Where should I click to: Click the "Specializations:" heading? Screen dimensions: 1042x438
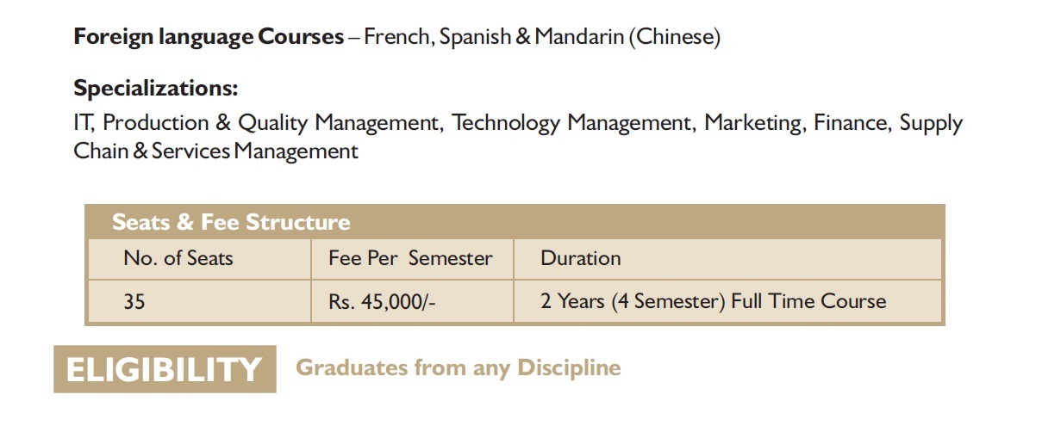click(155, 89)
